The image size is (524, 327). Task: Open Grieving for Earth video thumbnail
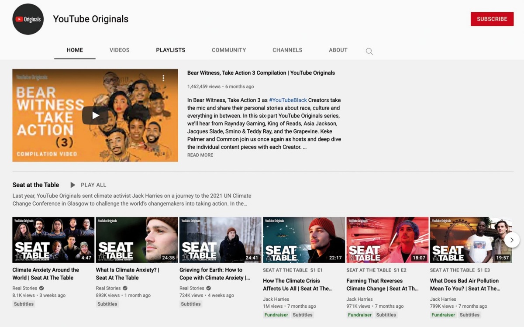pyautogui.click(x=221, y=240)
